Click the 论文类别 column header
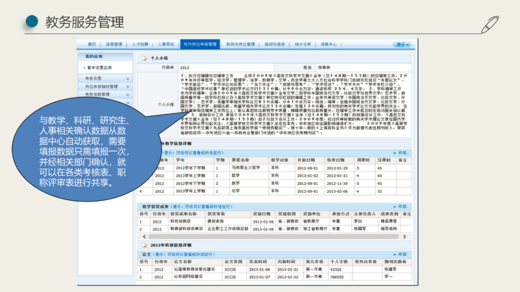This screenshot has height=292, width=520. [x=234, y=262]
